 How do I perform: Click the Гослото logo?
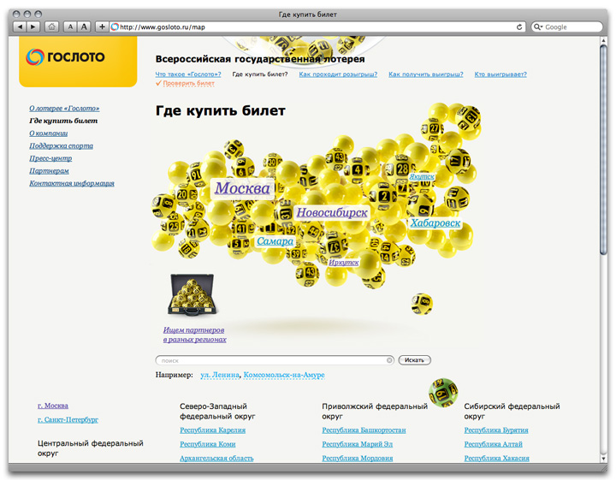(77, 56)
